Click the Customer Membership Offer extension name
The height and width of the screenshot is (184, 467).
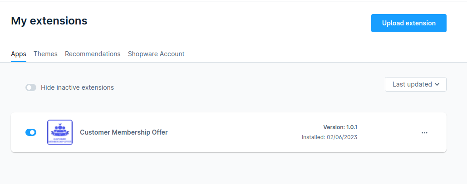[123, 132]
